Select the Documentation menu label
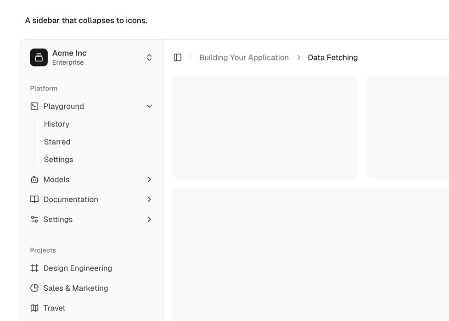The image size is (449, 321). coord(71,199)
